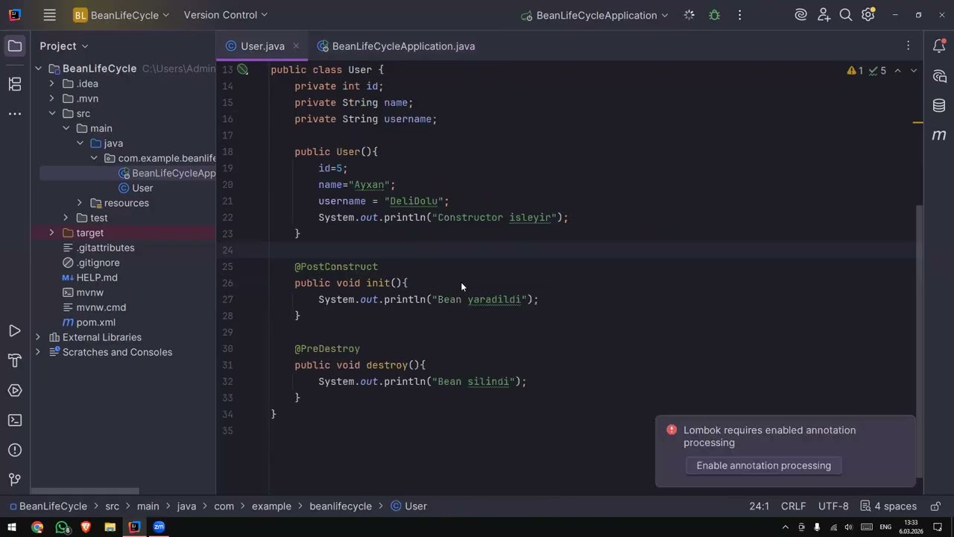The height and width of the screenshot is (537, 954).
Task: Click UTF-8 encoding in status bar
Action: tap(833, 506)
